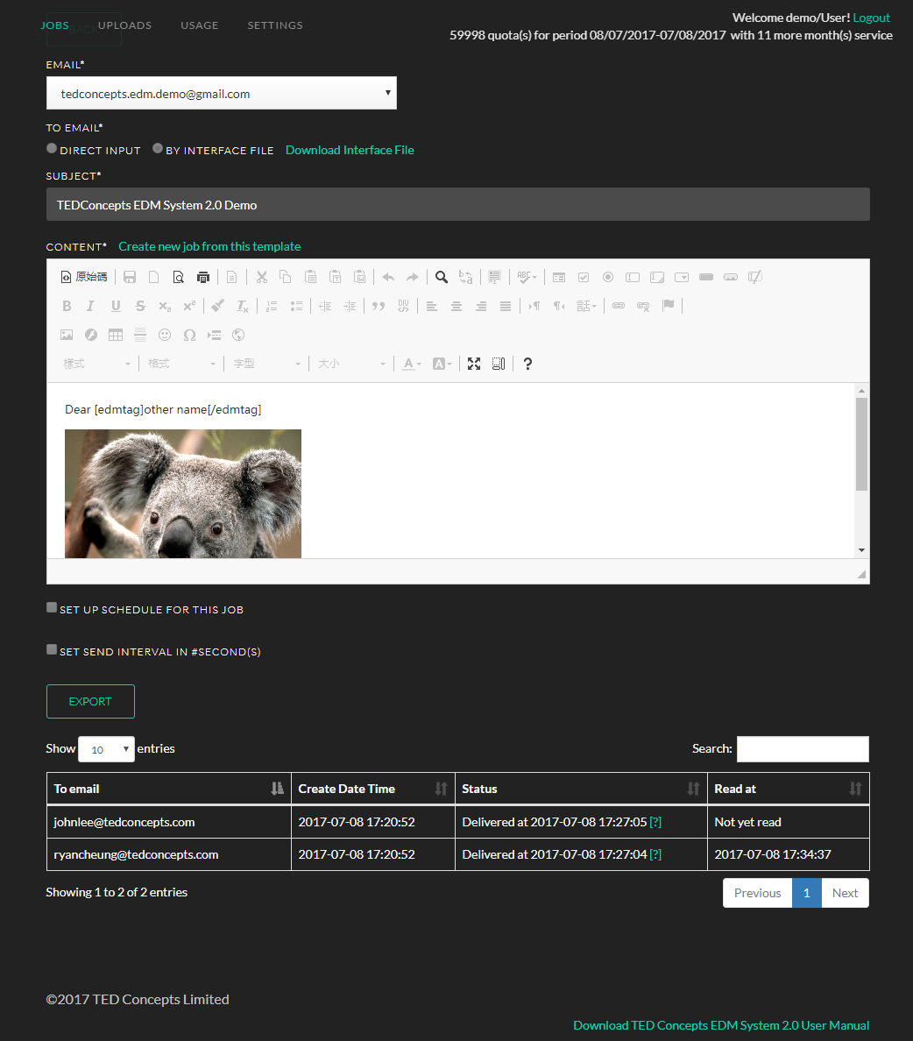Align text to center
913x1041 pixels.
pyautogui.click(x=456, y=306)
